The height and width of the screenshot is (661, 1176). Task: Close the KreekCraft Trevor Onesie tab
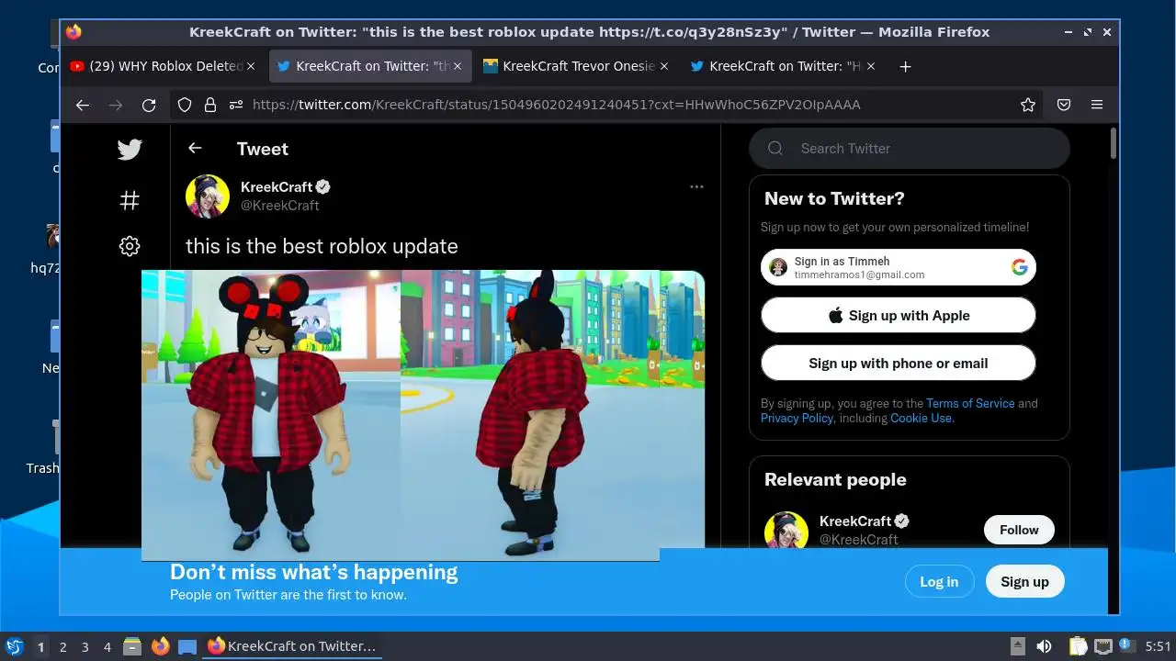coord(664,66)
